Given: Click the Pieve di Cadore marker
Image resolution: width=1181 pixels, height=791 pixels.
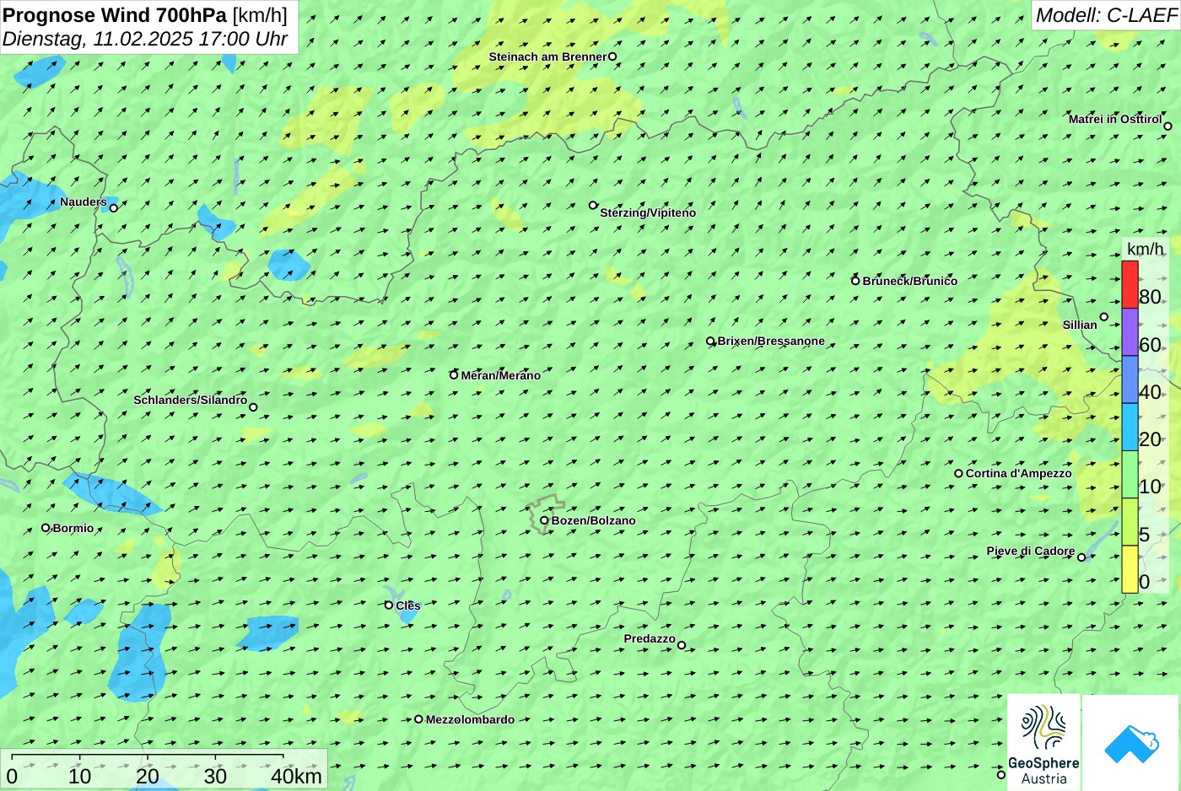Looking at the screenshot, I should click(x=1081, y=557).
